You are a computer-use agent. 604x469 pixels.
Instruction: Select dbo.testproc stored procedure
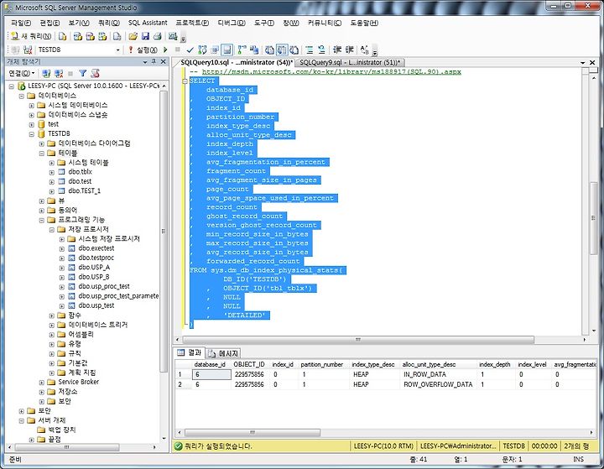pos(96,258)
